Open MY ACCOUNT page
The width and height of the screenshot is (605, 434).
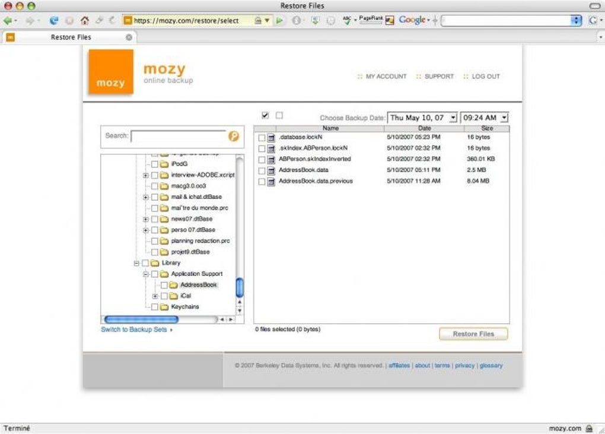point(386,77)
